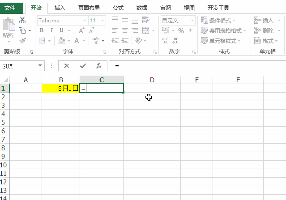
Task: Cancel formula entry with X
Action: [67, 66]
